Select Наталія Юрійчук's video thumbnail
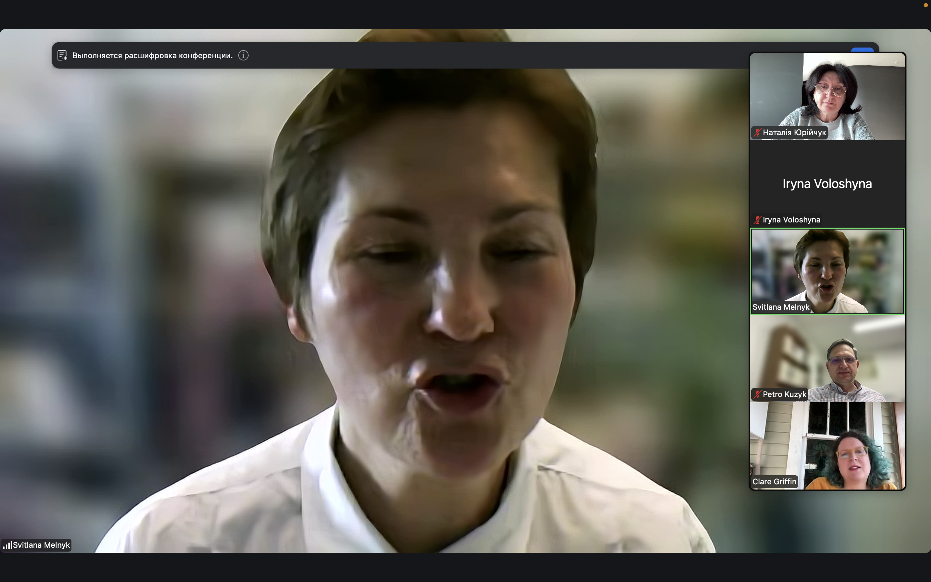Screen dimensions: 931x582 [827, 92]
